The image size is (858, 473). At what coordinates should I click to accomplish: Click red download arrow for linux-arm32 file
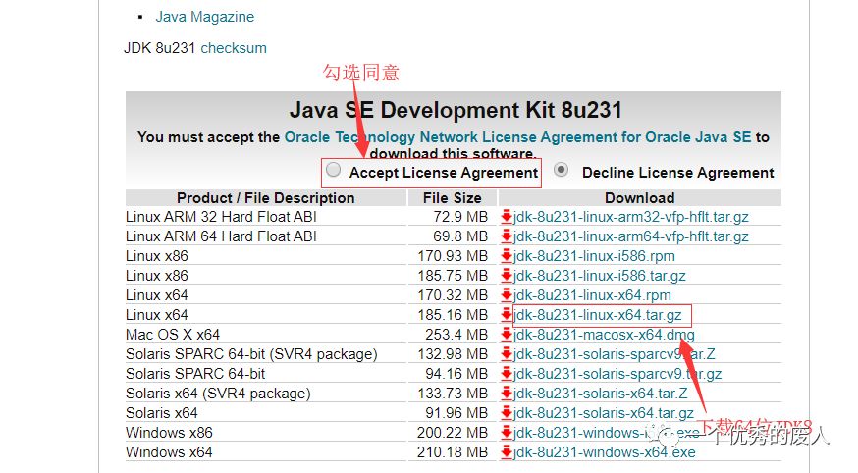pos(507,217)
